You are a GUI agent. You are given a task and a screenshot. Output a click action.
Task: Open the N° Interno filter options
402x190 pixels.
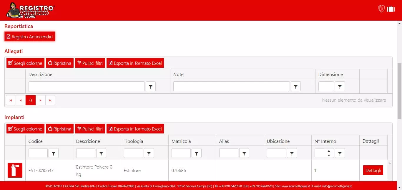[340, 153]
